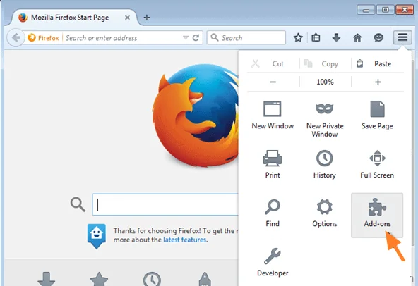Close the Mozilla Firefox Start Page tab

pyautogui.click(x=127, y=18)
